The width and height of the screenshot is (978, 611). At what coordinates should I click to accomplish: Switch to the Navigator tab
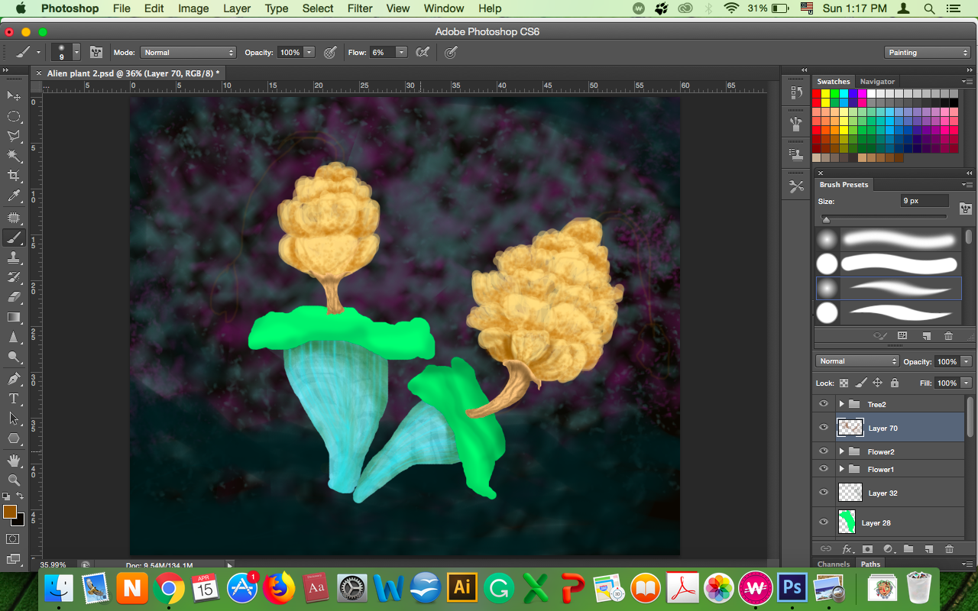coord(876,81)
